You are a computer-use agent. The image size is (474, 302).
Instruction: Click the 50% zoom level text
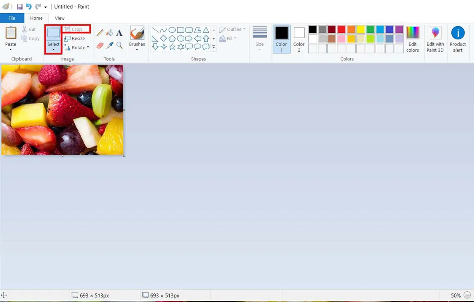click(456, 295)
